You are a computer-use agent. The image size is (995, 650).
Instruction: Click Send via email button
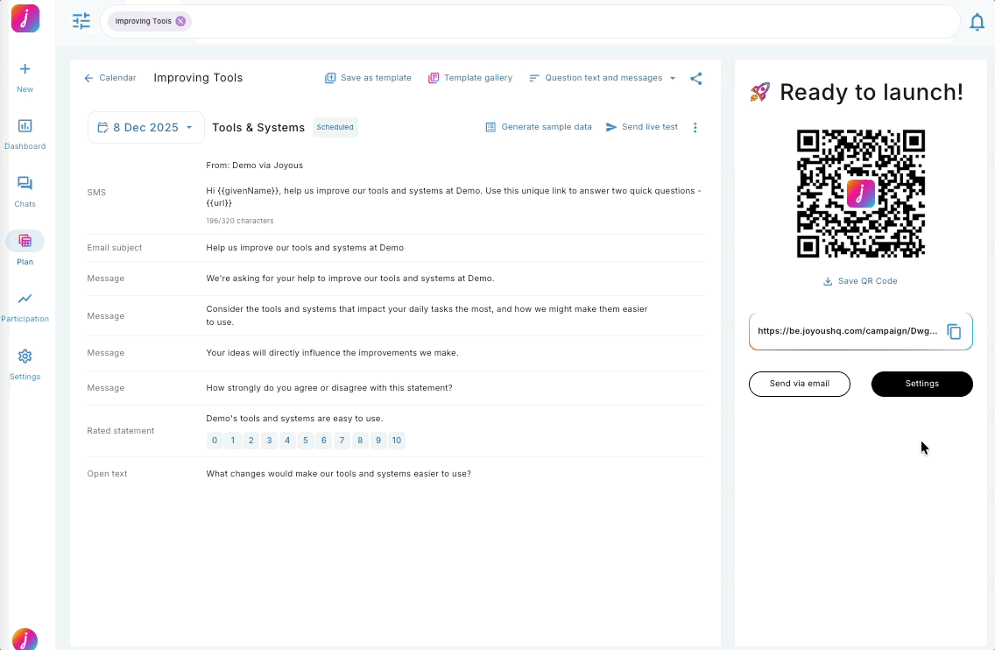click(799, 384)
